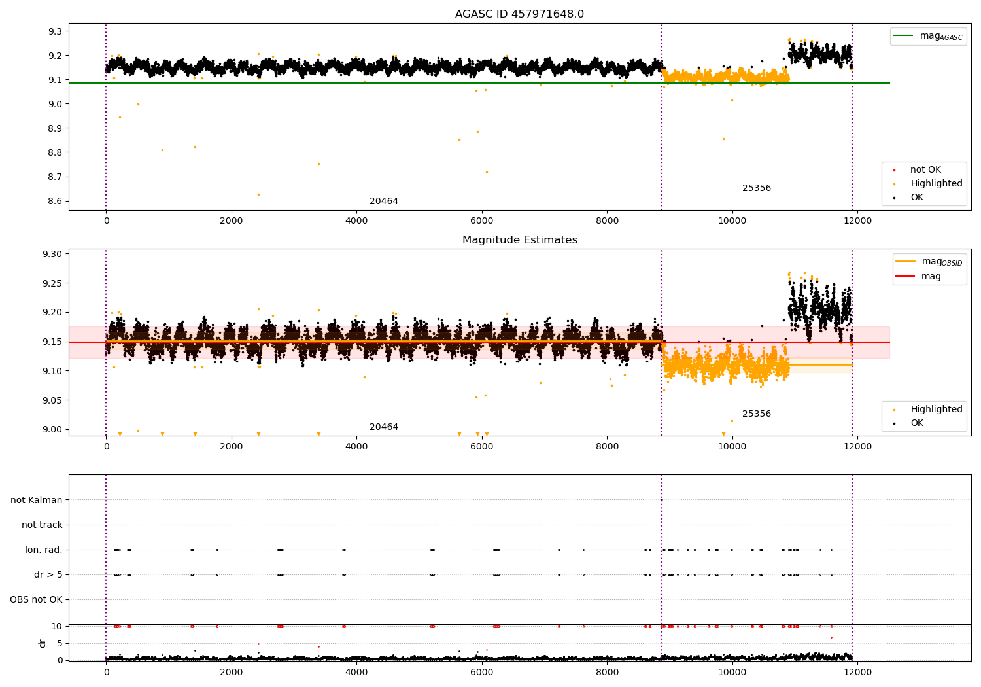Screen dimensions: 981x687
Task: Click the 6000 x-tick under top plot
Action: point(482,221)
